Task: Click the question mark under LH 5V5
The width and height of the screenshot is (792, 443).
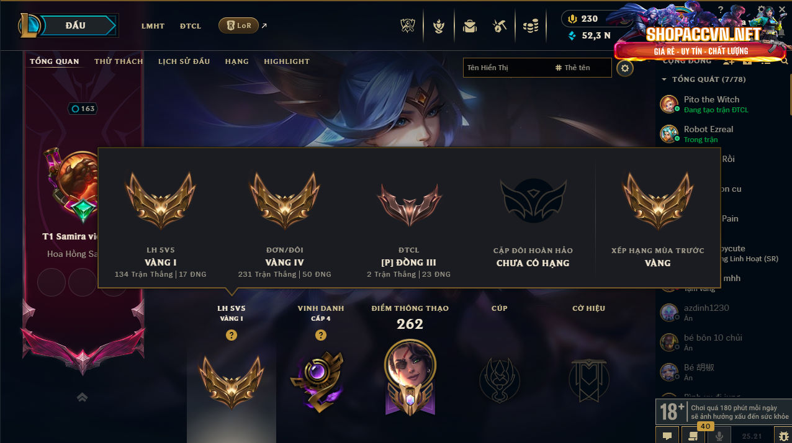Action: pyautogui.click(x=232, y=335)
